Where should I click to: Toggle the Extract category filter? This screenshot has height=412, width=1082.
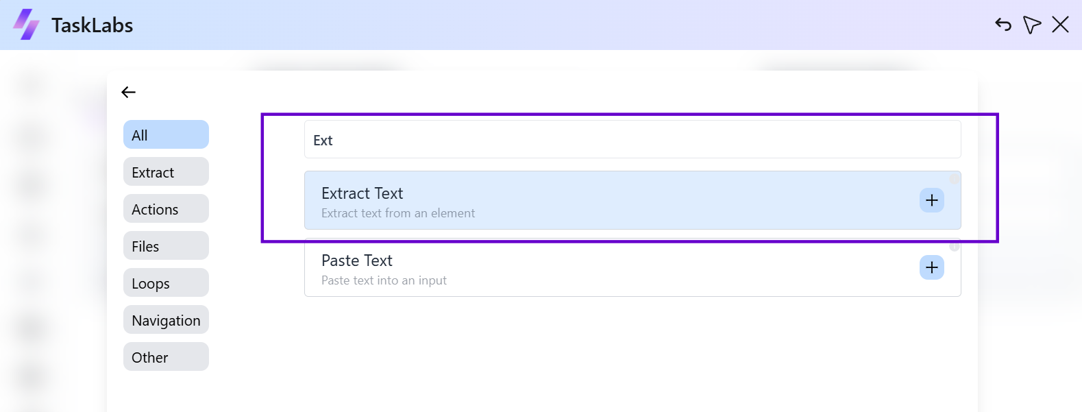[166, 171]
